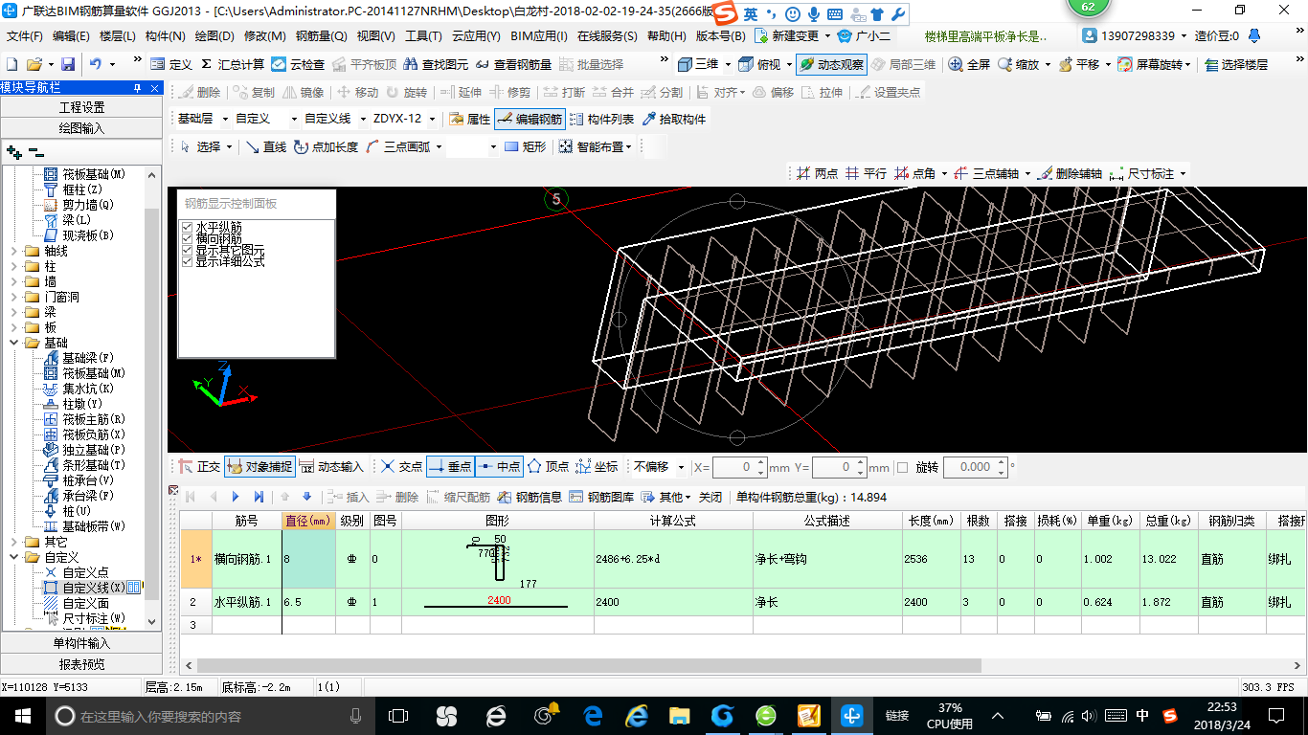Viewport: 1308px width, 735px height.
Task: Select the 修剪 trim tool
Action: (x=509, y=93)
